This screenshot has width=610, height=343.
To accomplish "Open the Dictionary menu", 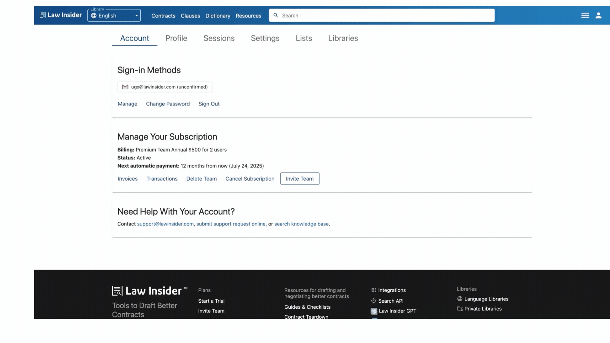I will coord(218,16).
